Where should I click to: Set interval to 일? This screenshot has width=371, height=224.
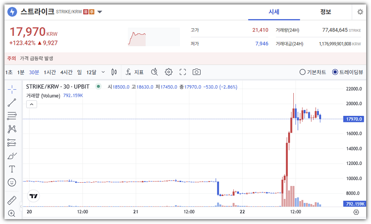(x=79, y=72)
